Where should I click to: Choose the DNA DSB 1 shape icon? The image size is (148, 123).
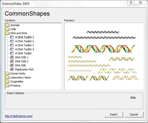pos(12,57)
